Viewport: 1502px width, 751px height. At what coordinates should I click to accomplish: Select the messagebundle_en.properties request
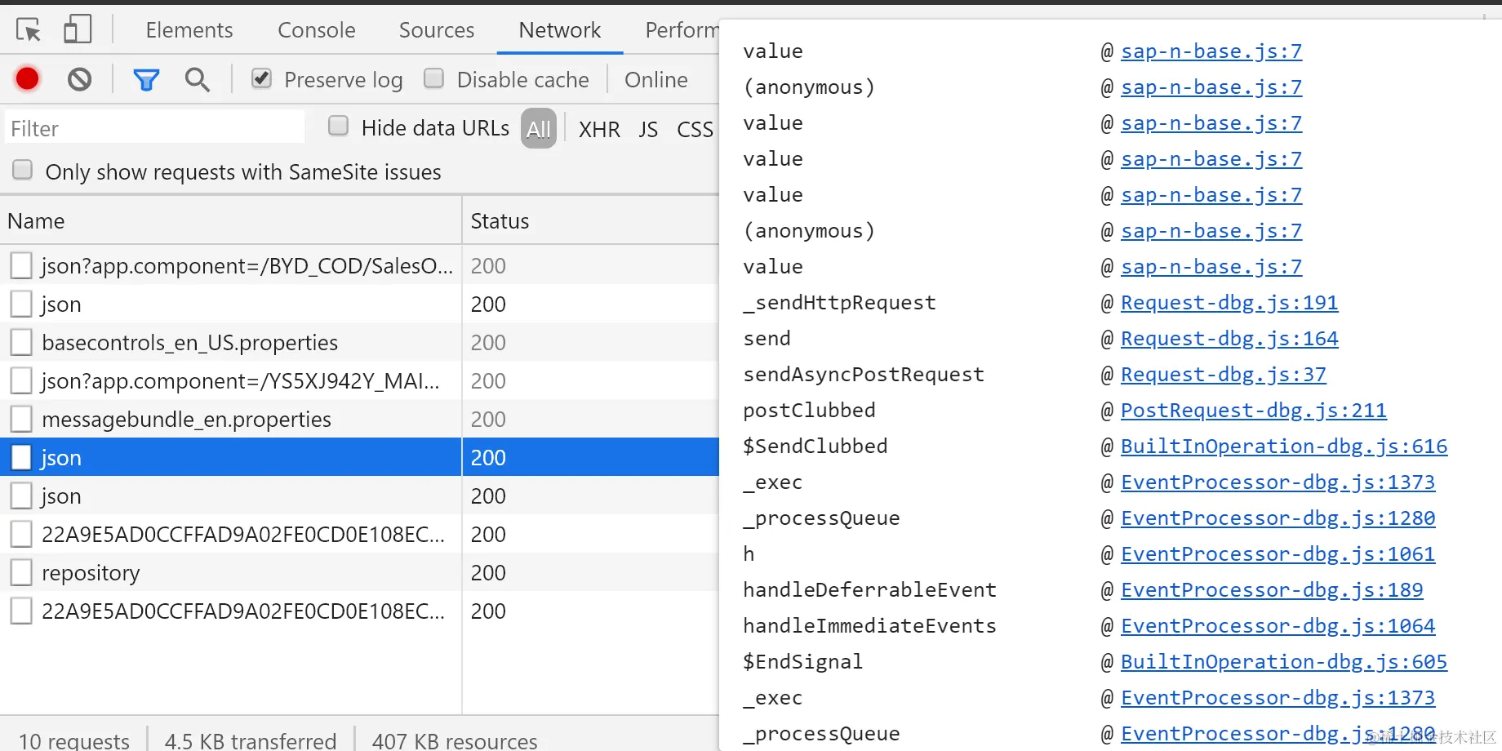pos(359,419)
